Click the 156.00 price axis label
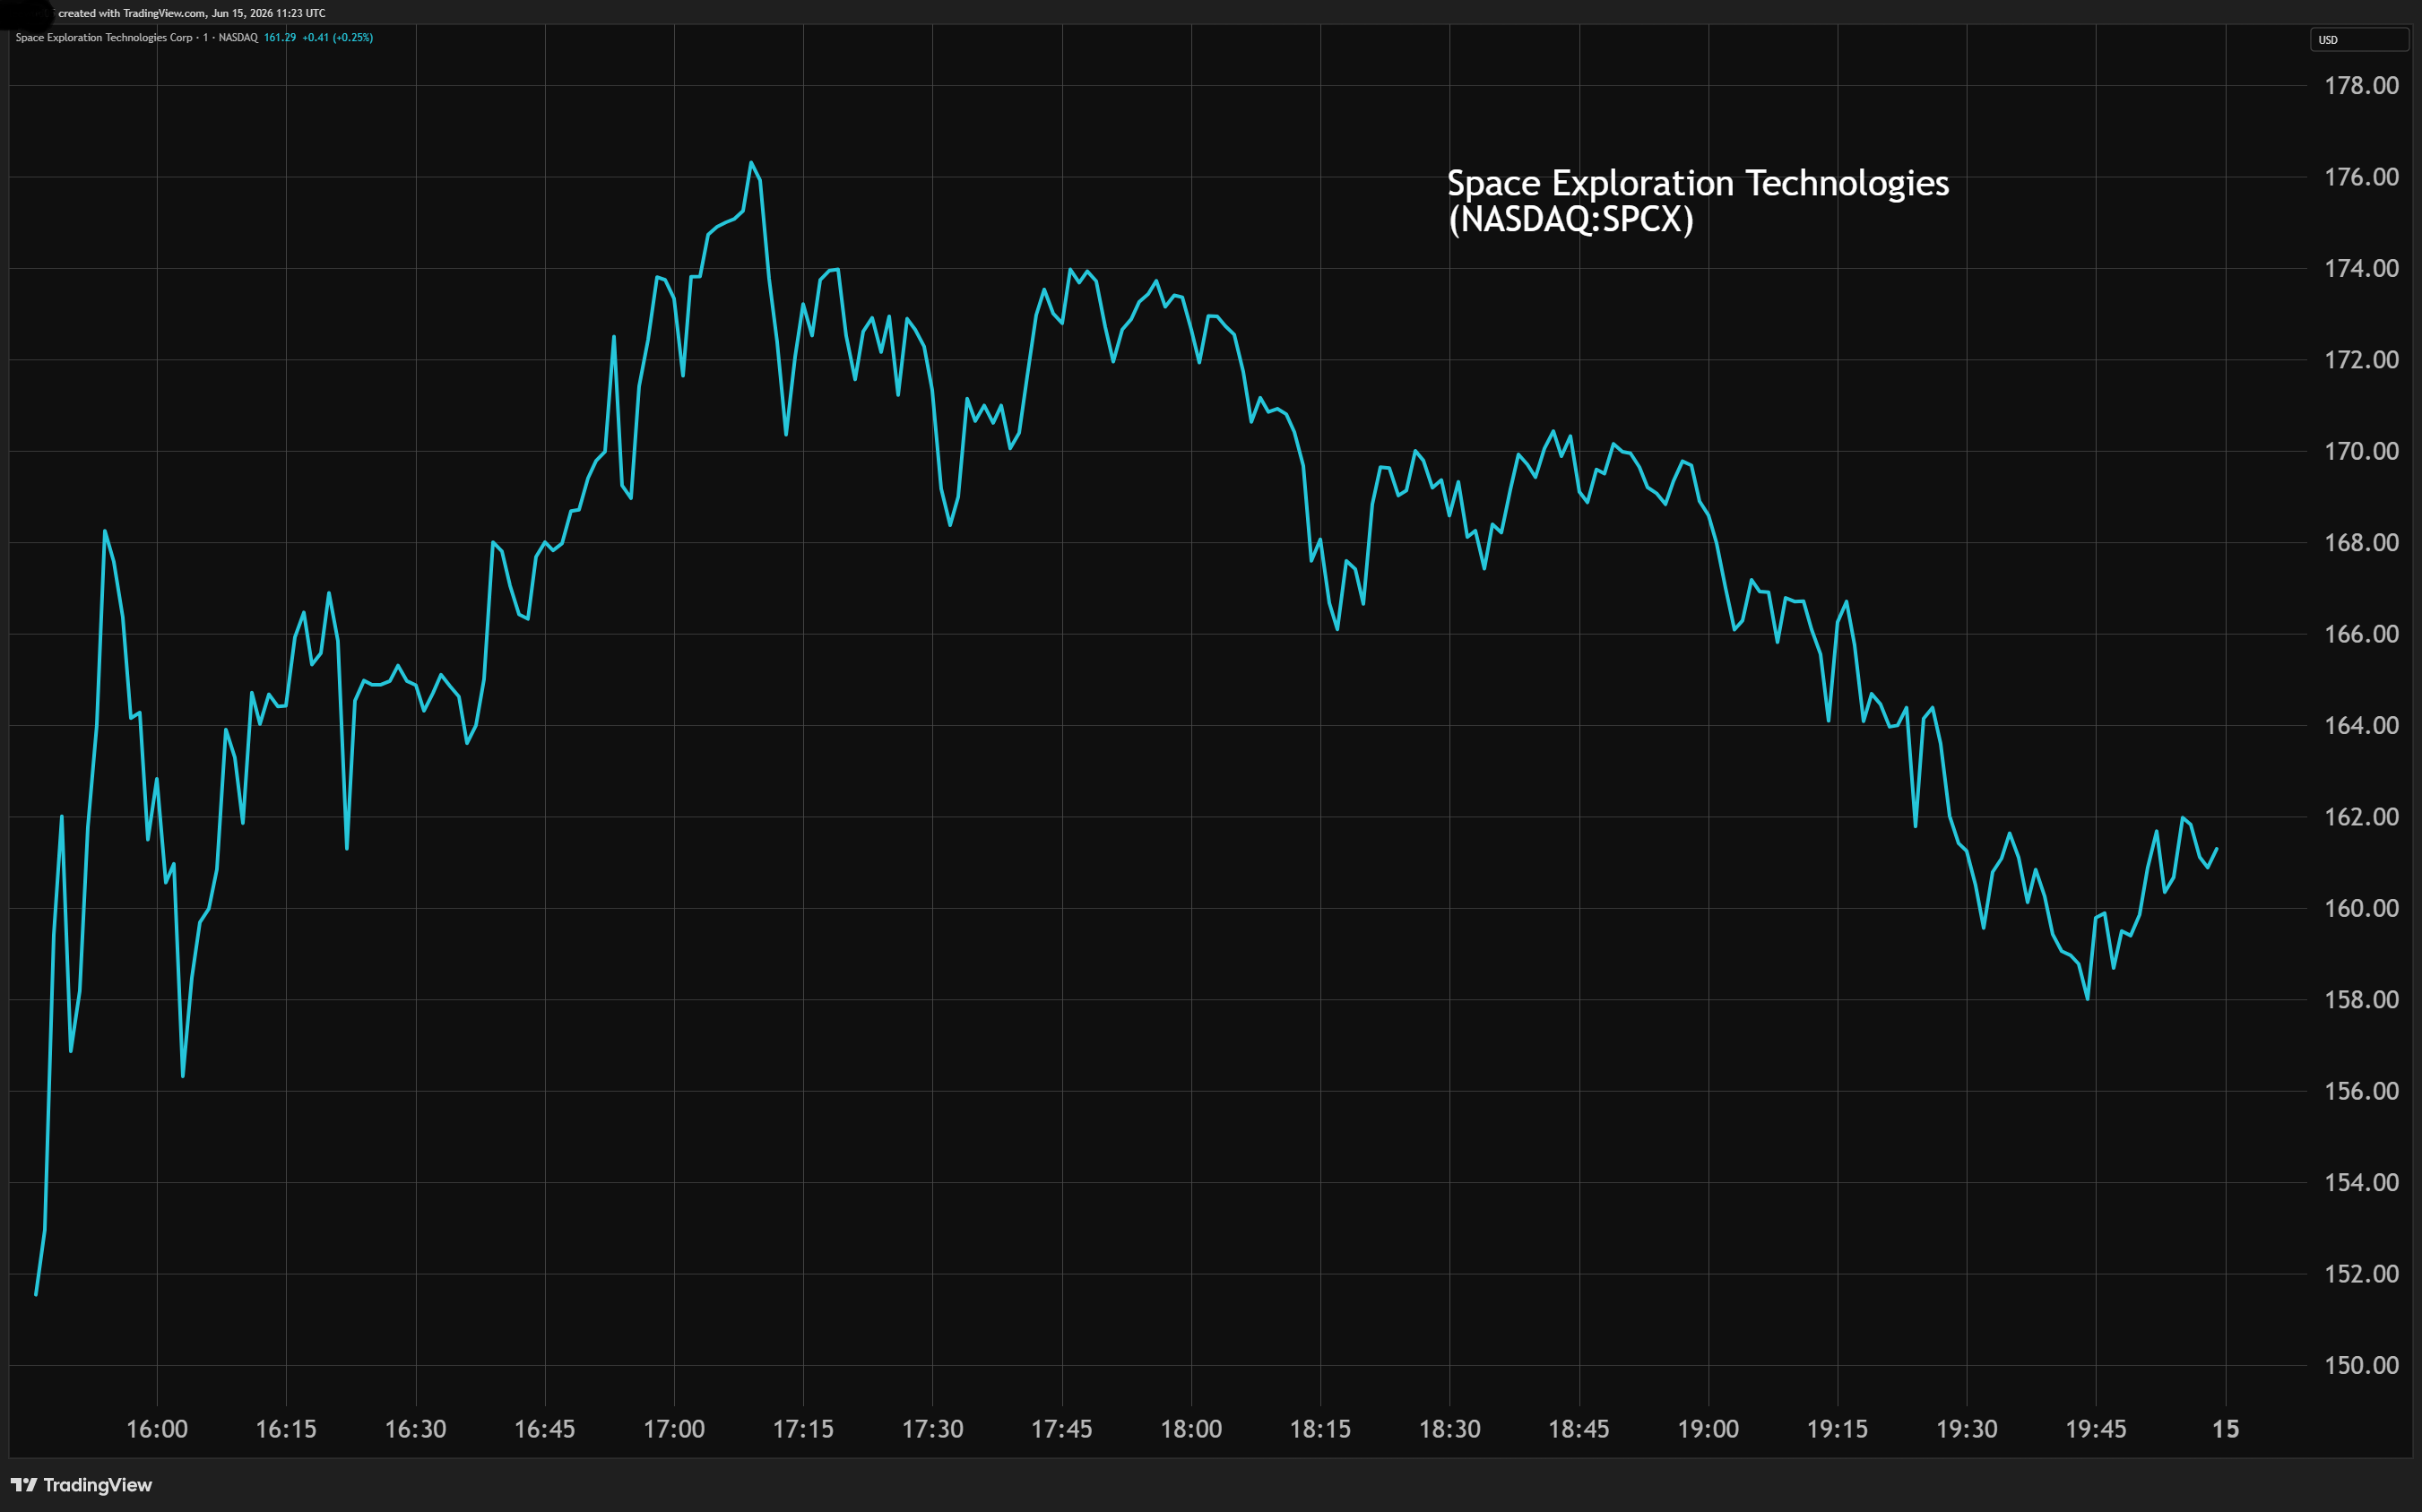The height and width of the screenshot is (1512, 2422). 2361,1091
